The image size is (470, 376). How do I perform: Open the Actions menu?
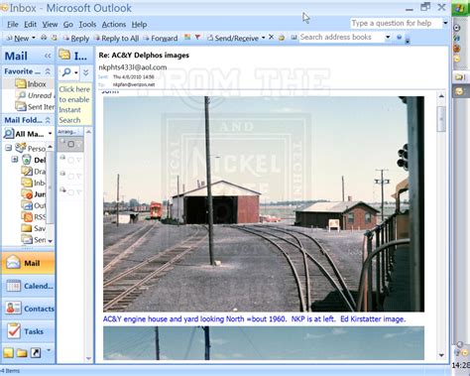click(114, 24)
